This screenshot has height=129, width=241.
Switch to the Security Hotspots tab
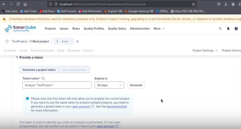(42, 51)
